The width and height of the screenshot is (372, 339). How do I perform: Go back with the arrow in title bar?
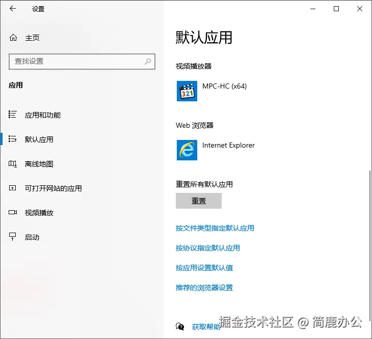tap(13, 9)
